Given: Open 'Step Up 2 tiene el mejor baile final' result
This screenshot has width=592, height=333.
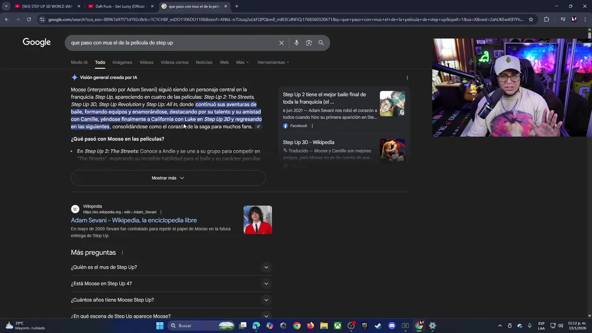Looking at the screenshot, I should 324,98.
